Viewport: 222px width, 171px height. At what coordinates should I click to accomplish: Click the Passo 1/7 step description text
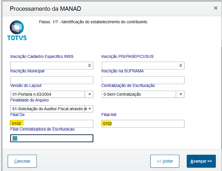pos(94,22)
